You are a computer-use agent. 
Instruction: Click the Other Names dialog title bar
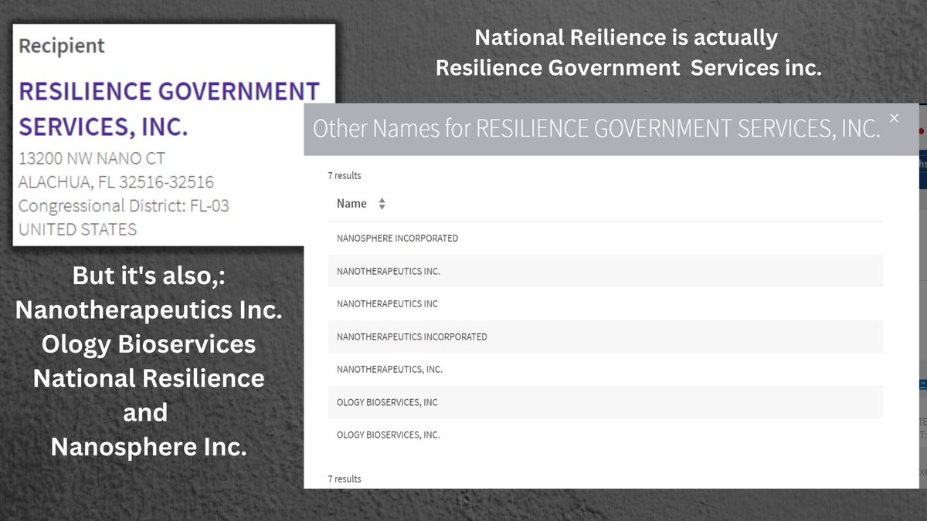(x=595, y=129)
